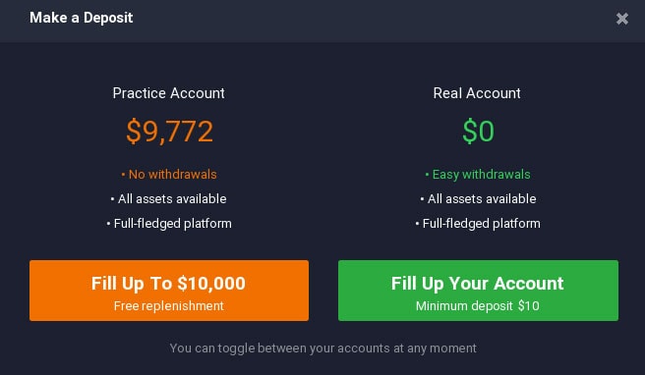645x375 pixels.
Task: Select the Real Account heading
Action: pyautogui.click(x=477, y=93)
